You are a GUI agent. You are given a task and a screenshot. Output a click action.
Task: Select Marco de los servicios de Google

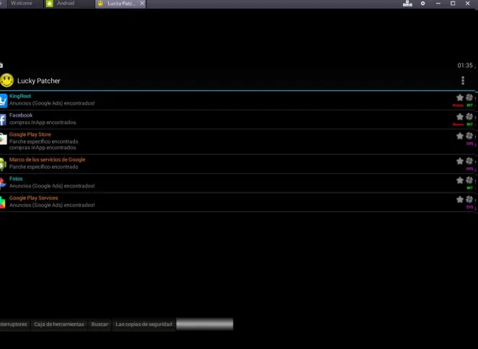pyautogui.click(x=48, y=159)
